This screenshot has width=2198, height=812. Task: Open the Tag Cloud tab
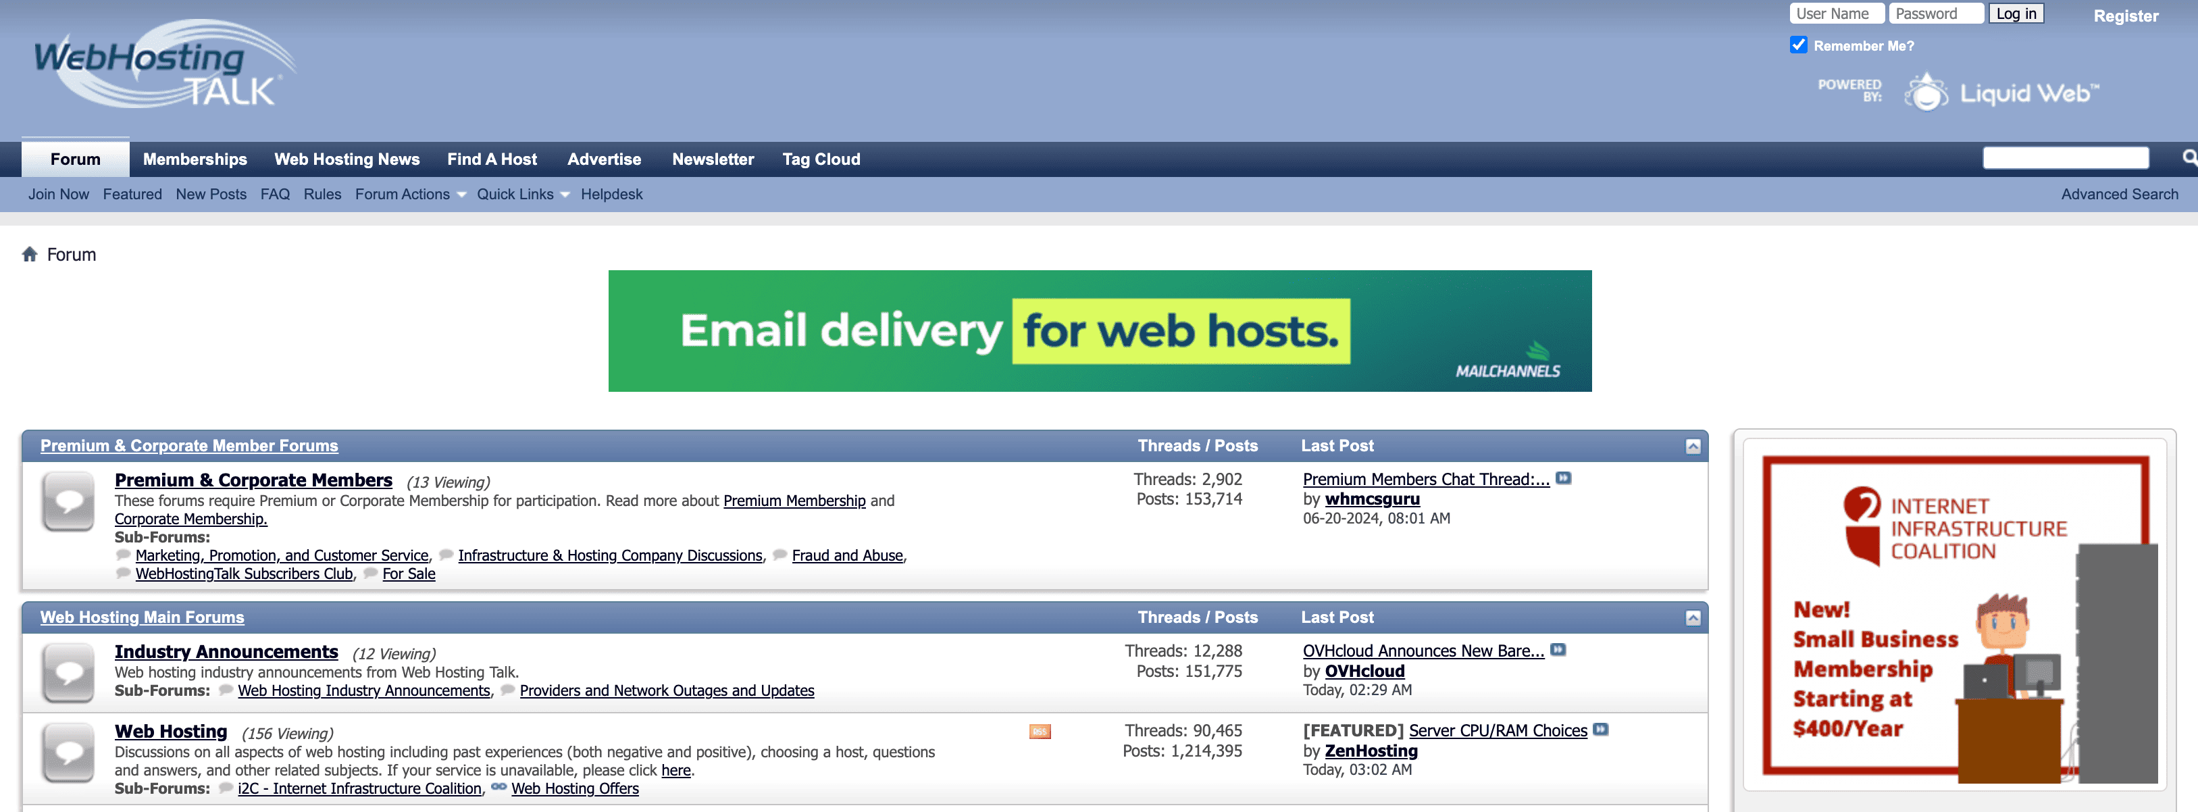821,159
